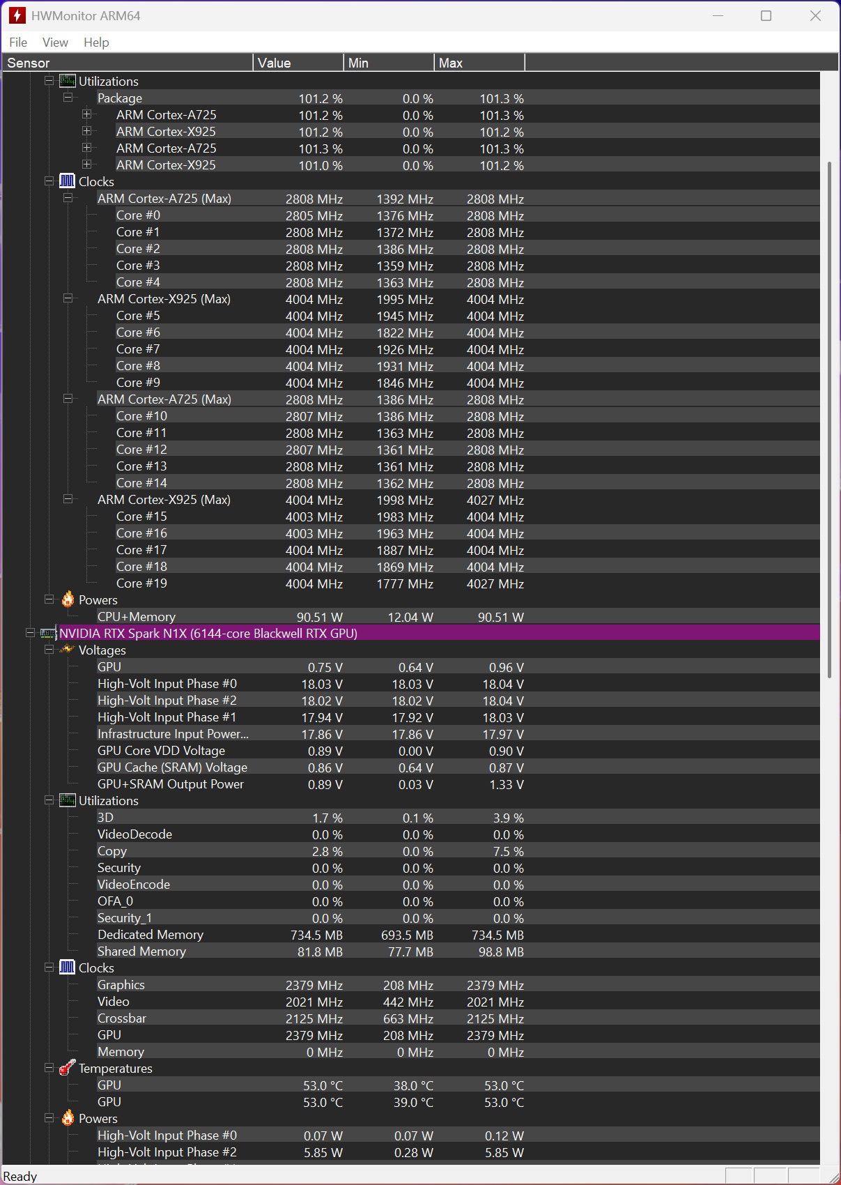Image resolution: width=841 pixels, height=1185 pixels.
Task: Collapse the Cortex-X925 (Max) group with Core #5
Action: (x=68, y=298)
